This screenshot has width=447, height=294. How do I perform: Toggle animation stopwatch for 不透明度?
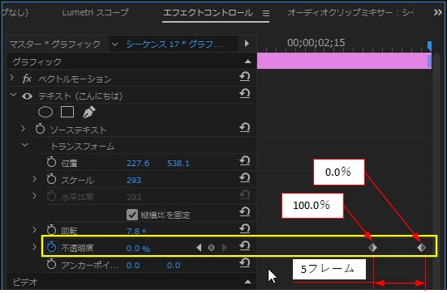point(51,247)
